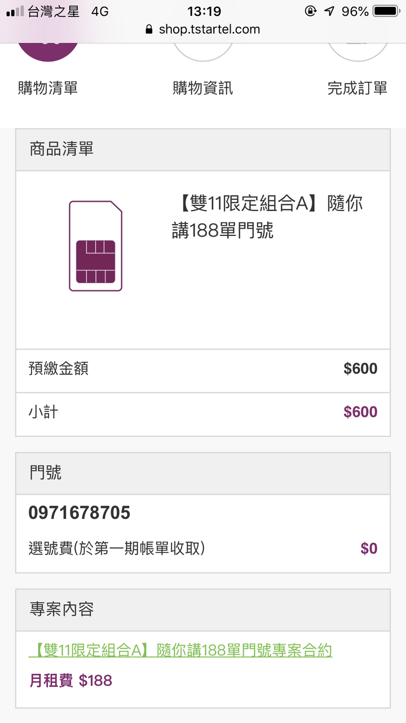Tap the 專案內容 section header
406x723 pixels.
coord(203,610)
